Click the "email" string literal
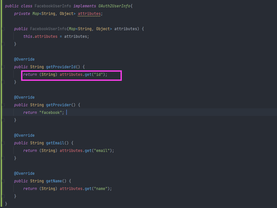 coord(102,151)
